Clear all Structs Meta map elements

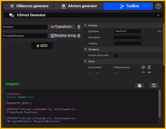149,67
